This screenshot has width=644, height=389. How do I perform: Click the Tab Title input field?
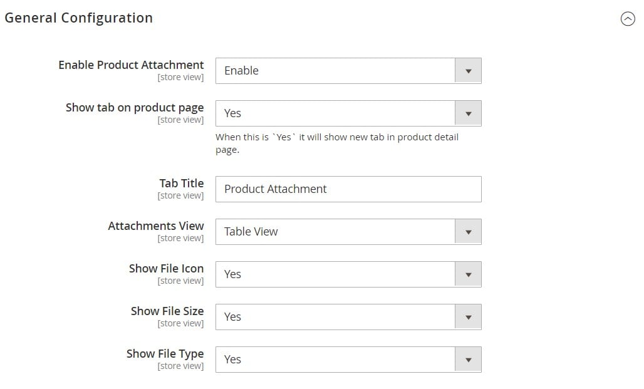click(x=348, y=189)
